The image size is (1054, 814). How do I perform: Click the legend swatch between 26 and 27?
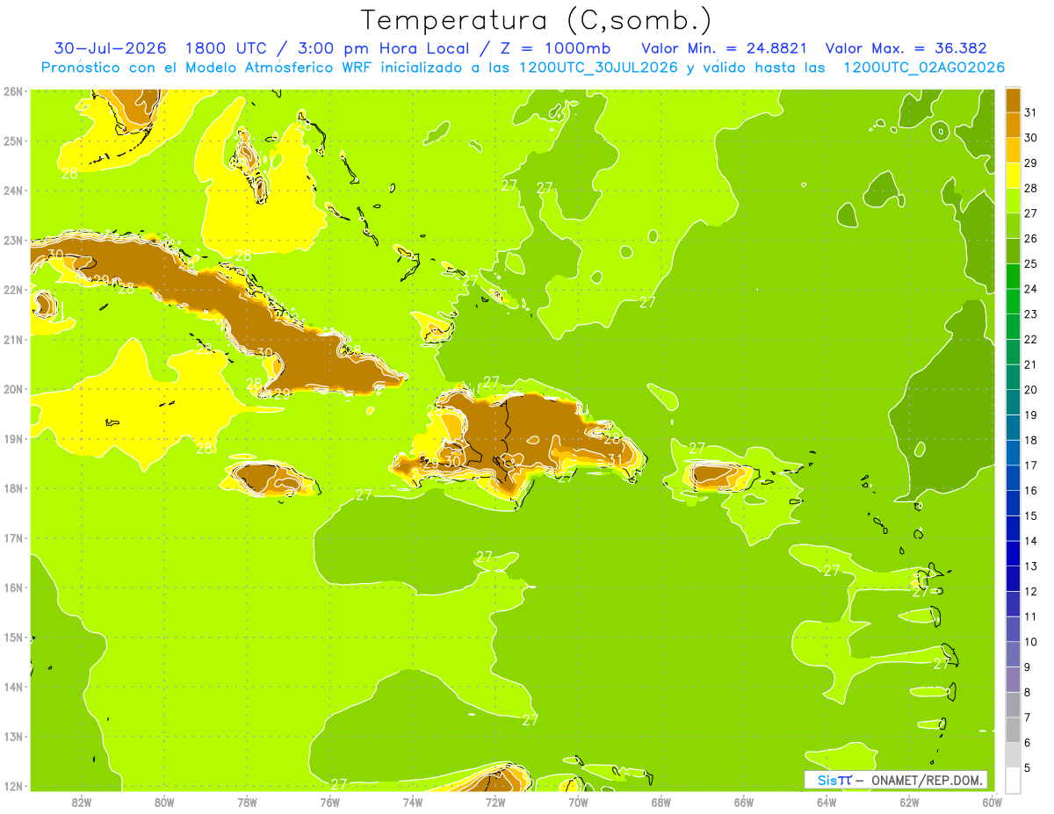point(1013,226)
